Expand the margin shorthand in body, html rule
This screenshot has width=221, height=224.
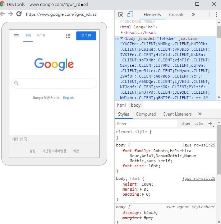click(x=141, y=189)
